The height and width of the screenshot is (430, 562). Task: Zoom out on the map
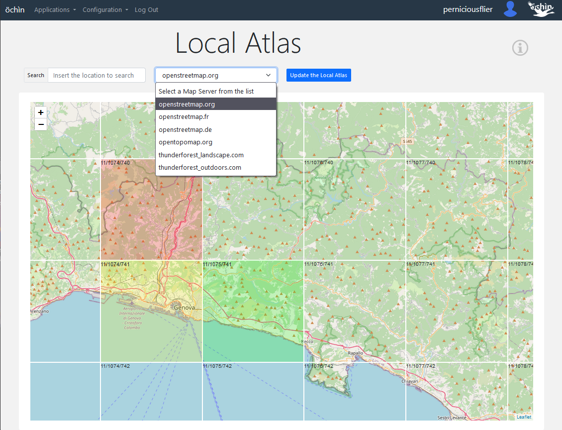point(41,125)
